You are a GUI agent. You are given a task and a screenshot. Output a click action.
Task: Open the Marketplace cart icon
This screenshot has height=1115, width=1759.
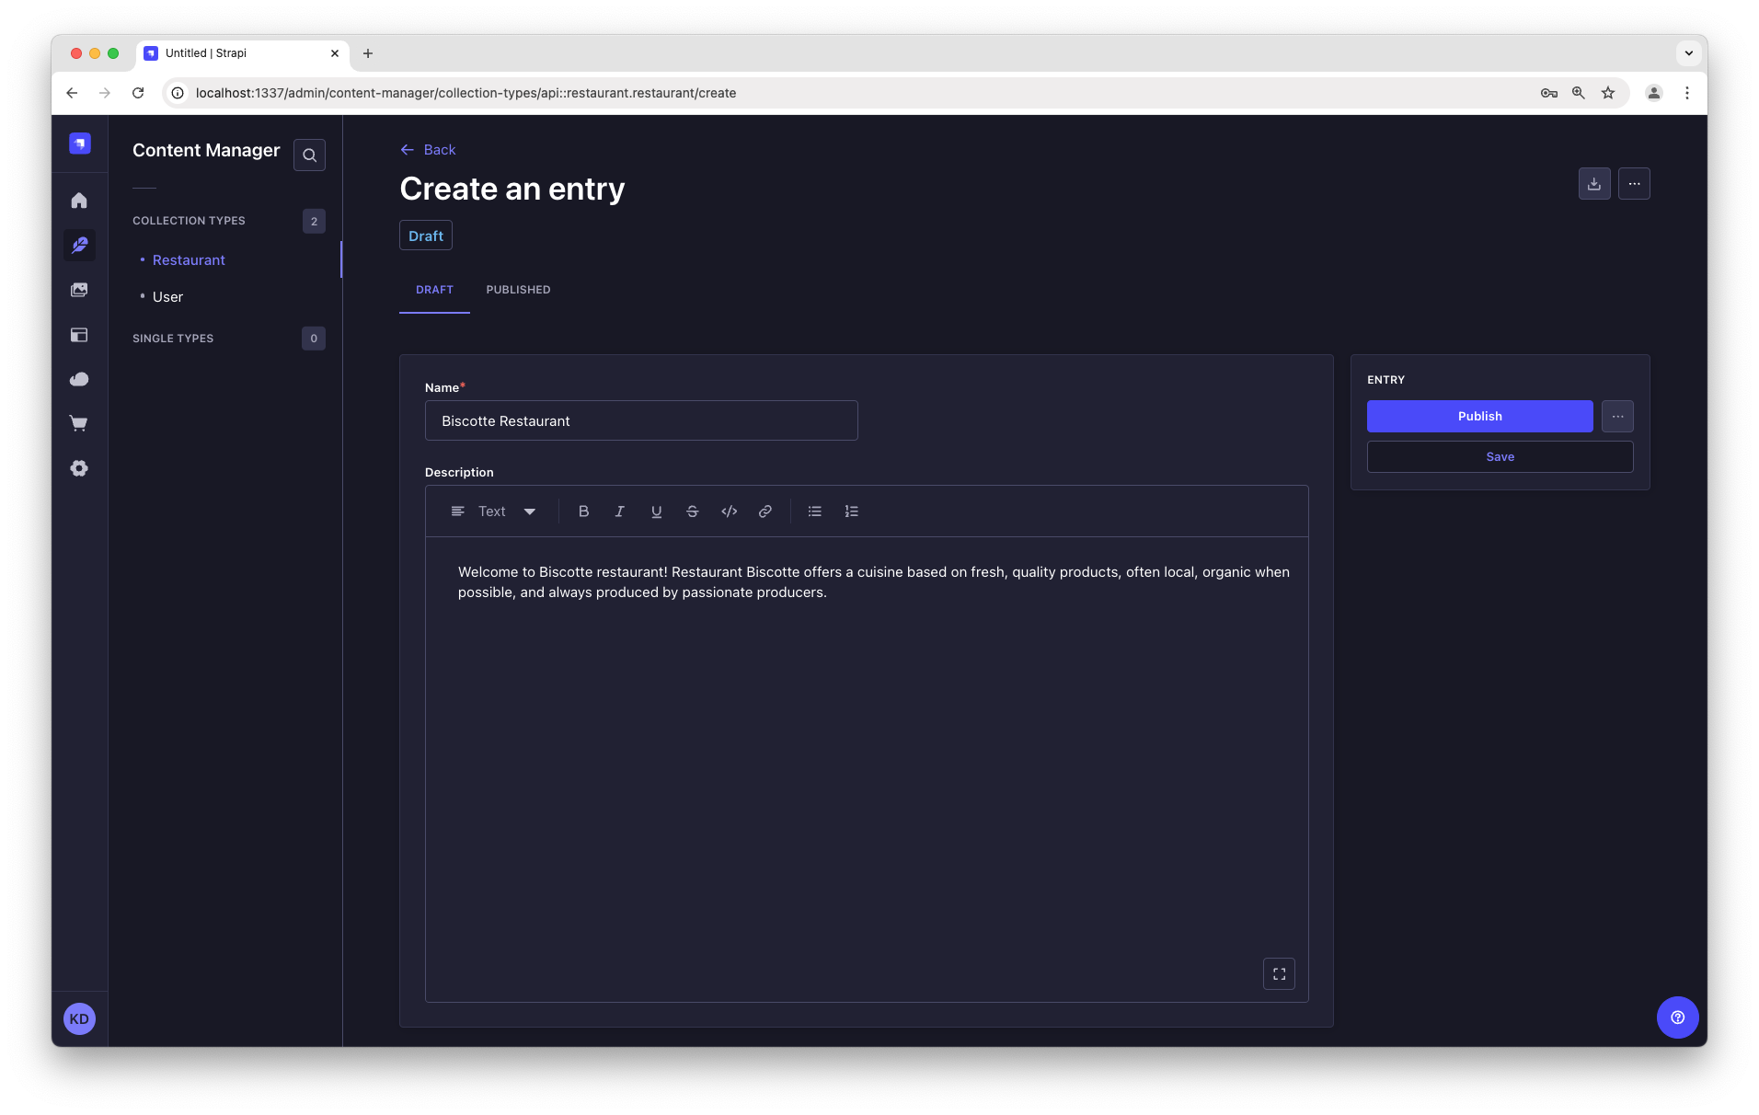tap(79, 423)
